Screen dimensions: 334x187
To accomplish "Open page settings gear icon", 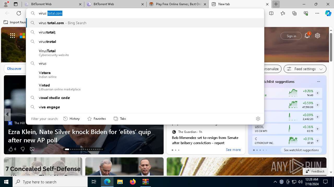I will pos(318,36).
